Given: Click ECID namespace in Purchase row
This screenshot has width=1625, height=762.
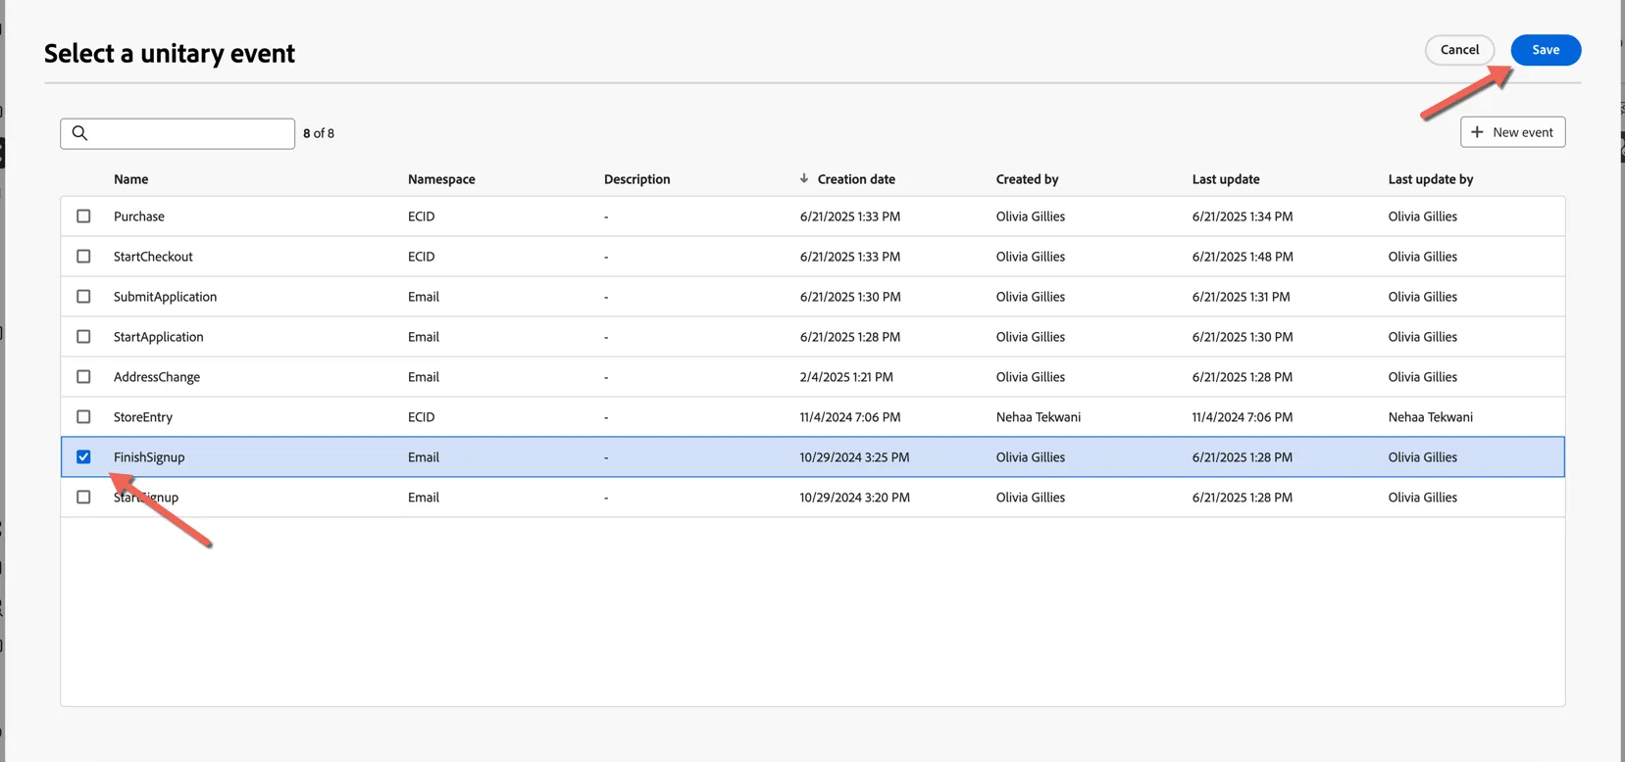Looking at the screenshot, I should tap(422, 216).
